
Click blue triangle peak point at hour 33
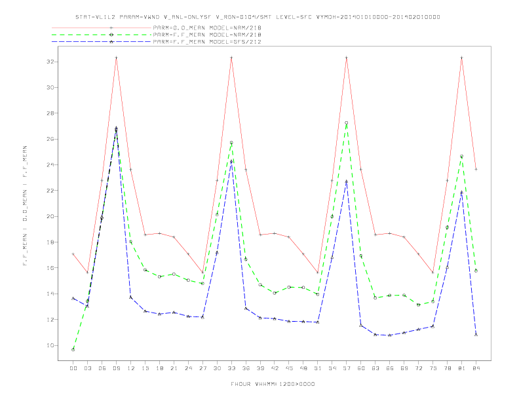[231, 161]
